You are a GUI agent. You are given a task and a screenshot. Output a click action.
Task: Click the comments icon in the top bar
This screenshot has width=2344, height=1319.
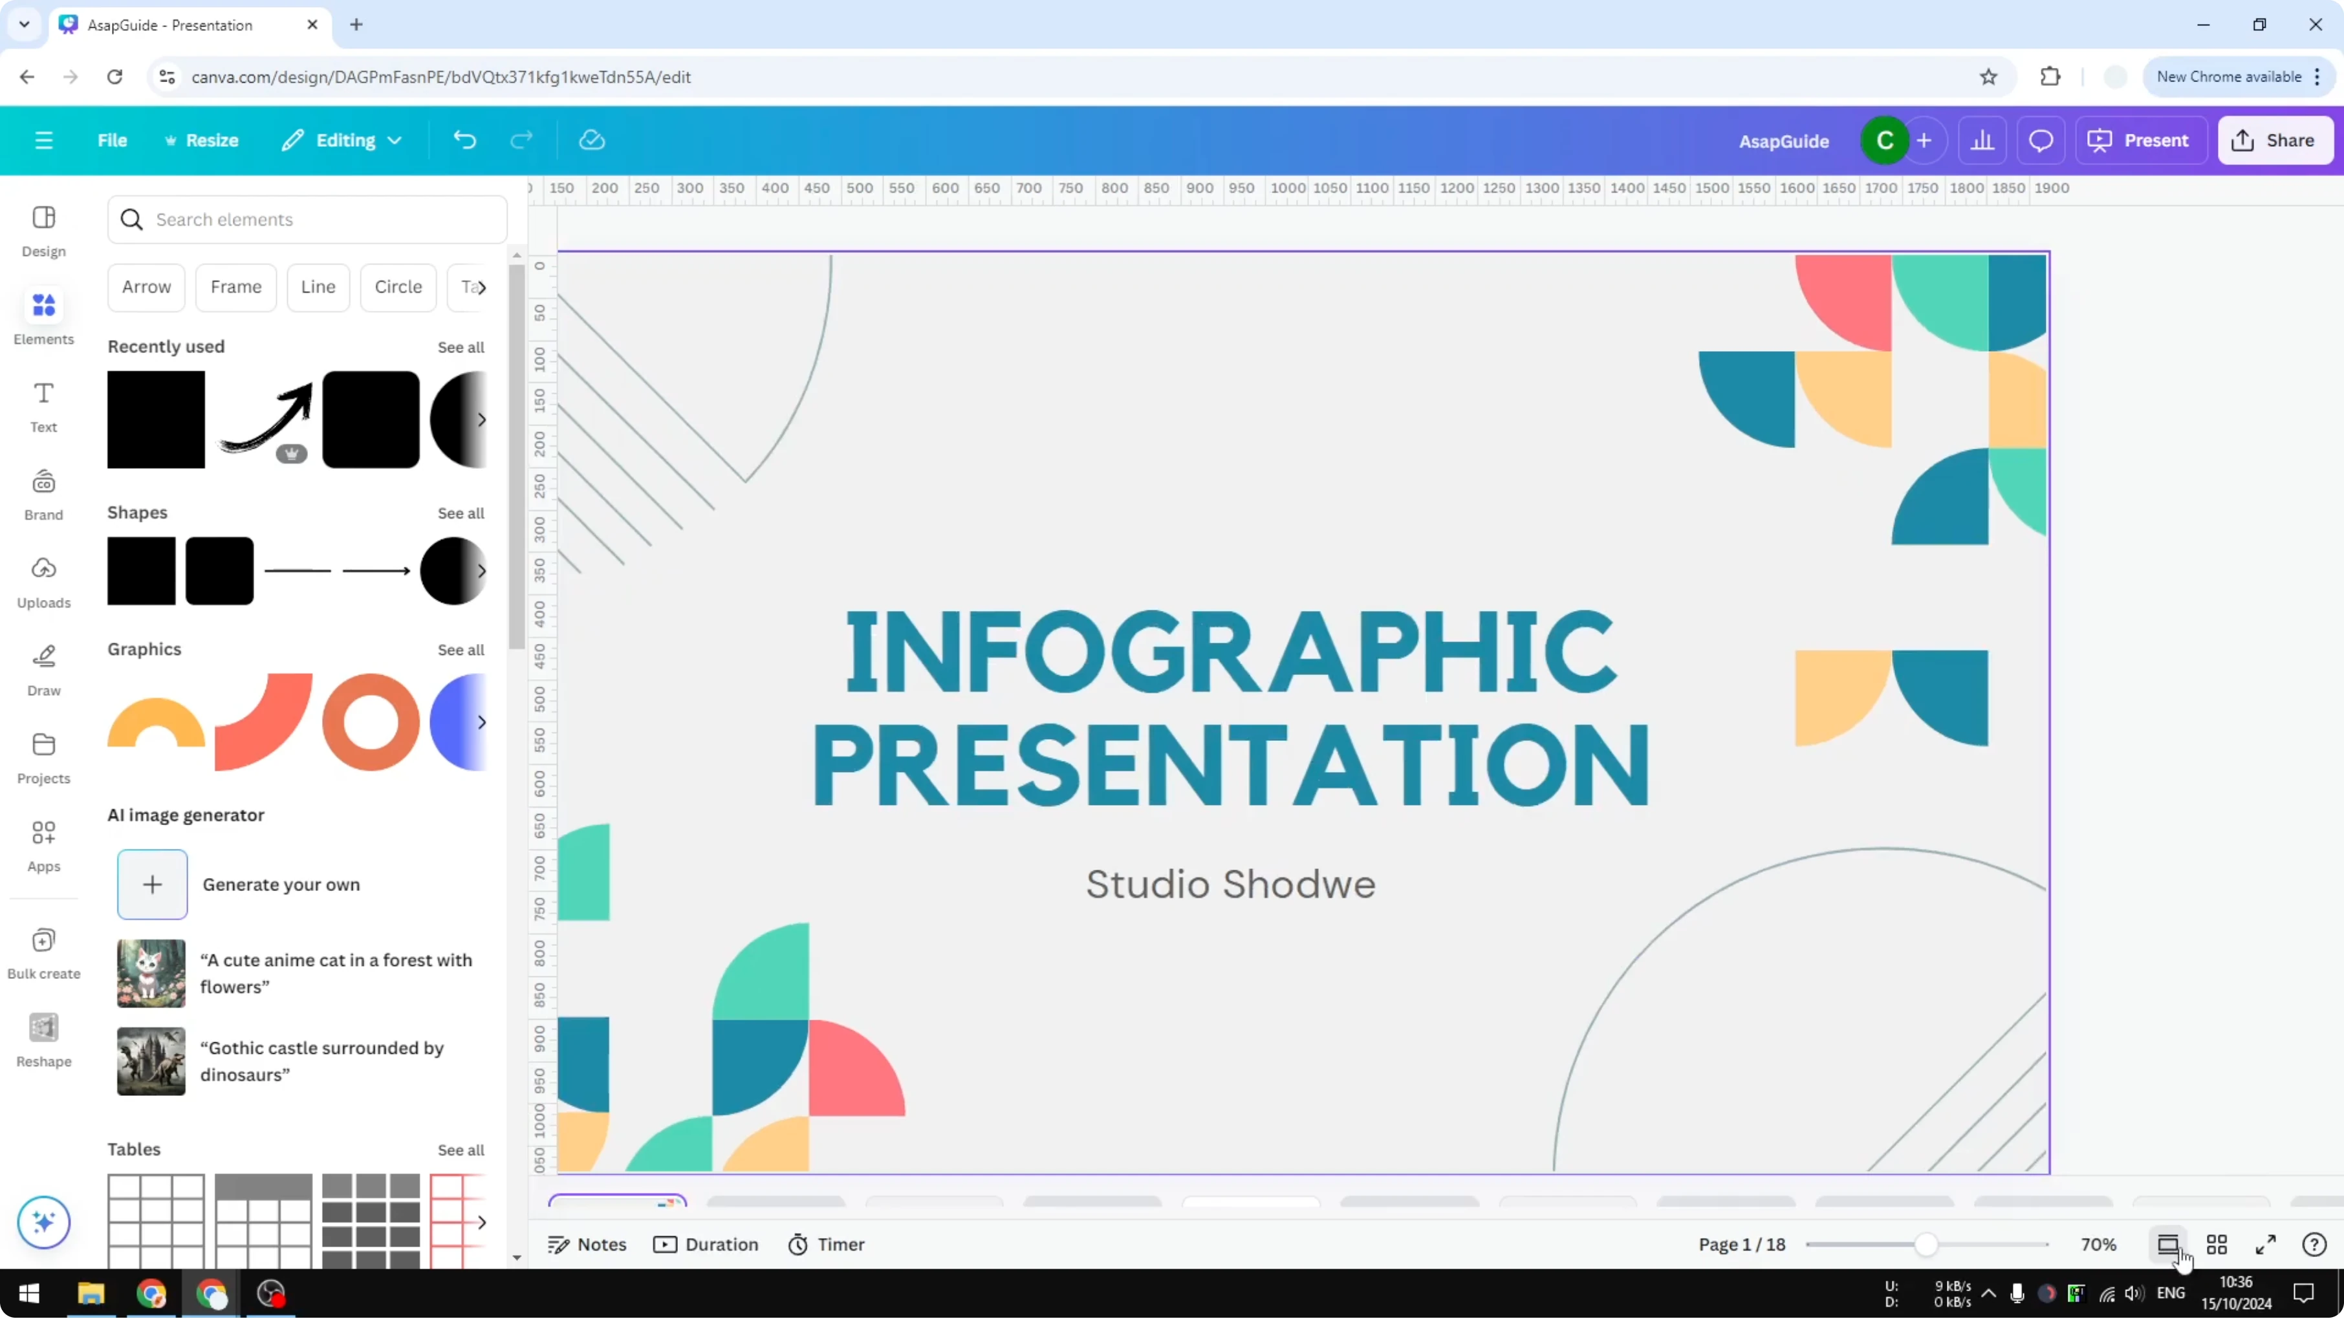(2041, 140)
